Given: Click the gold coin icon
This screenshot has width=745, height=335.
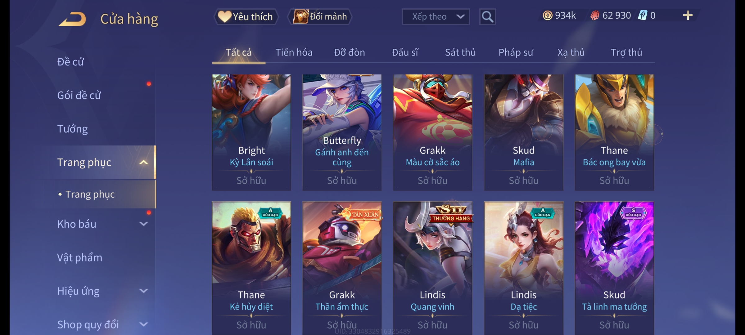Looking at the screenshot, I should click(548, 16).
